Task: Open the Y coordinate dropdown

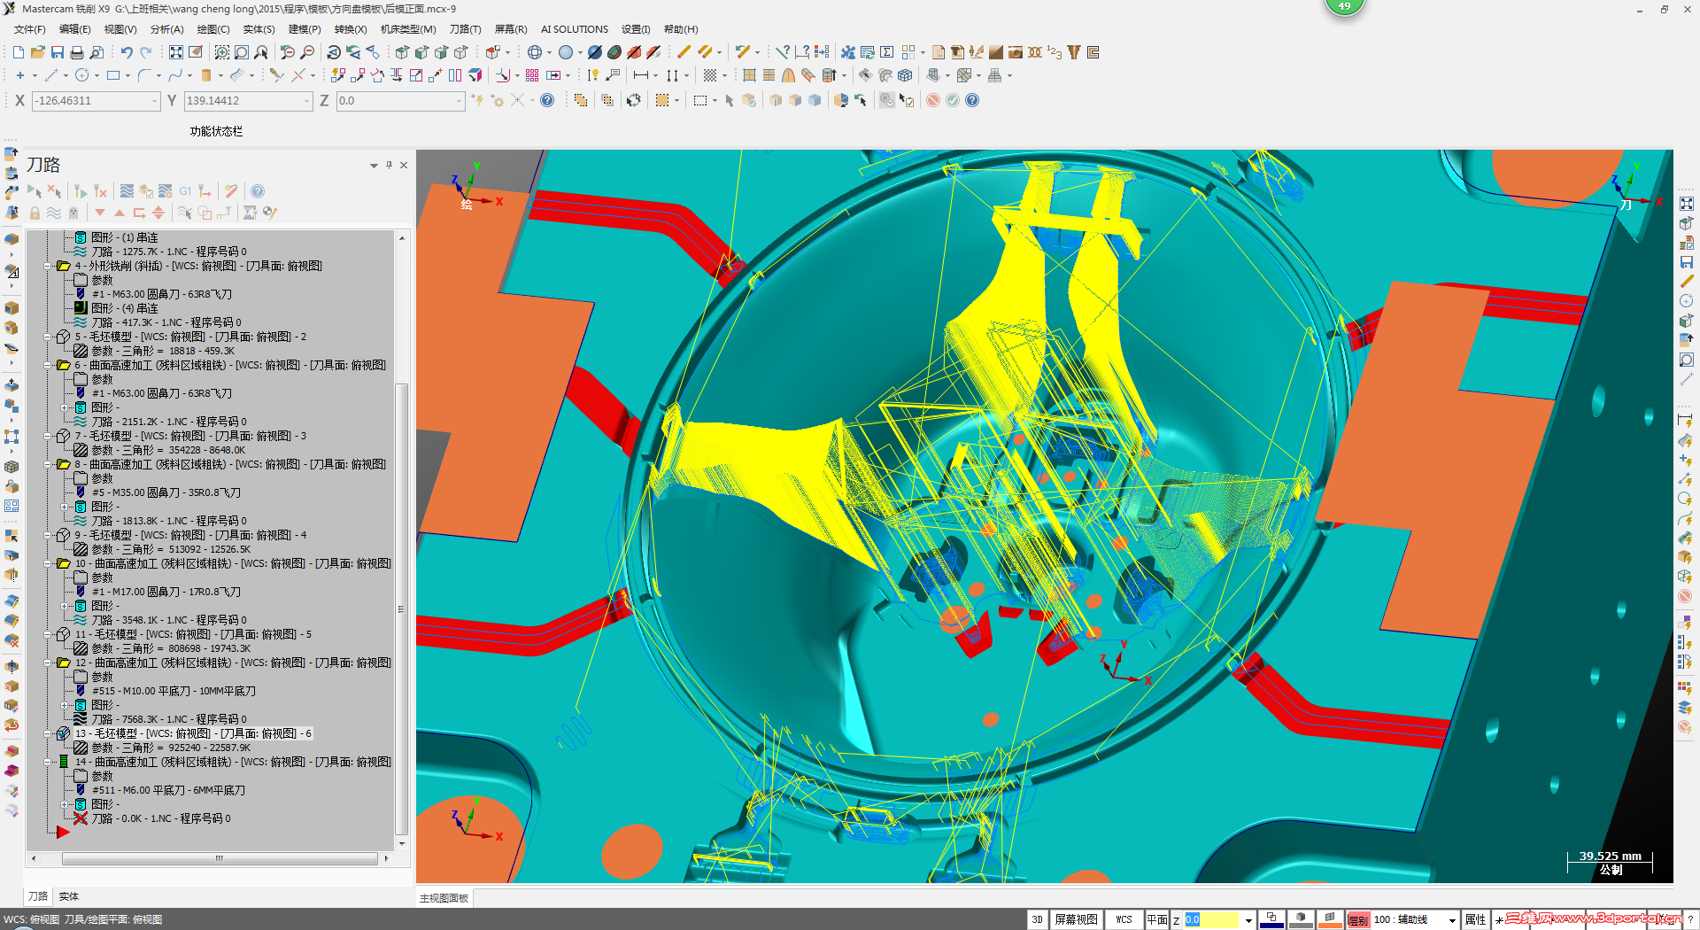Action: pyautogui.click(x=306, y=101)
